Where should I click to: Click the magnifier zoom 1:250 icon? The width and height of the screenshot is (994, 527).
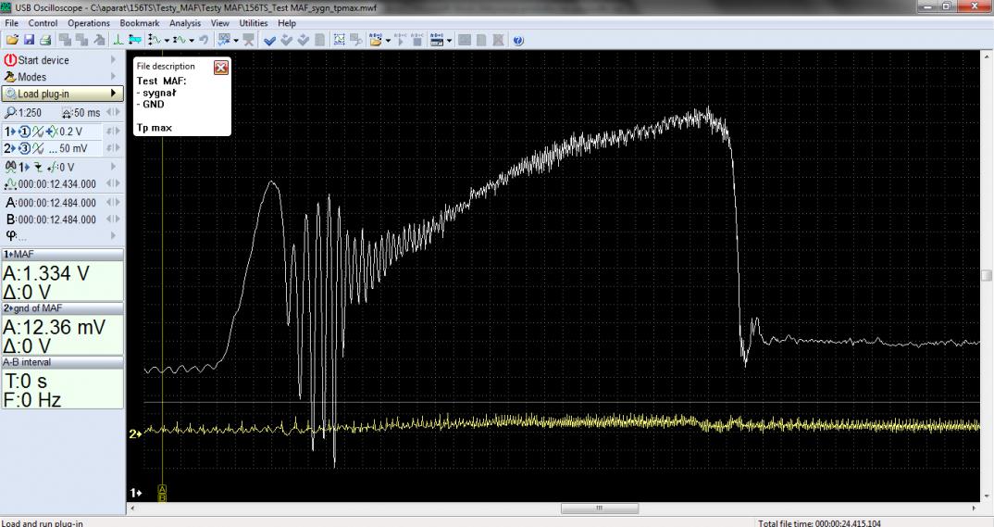click(10, 112)
